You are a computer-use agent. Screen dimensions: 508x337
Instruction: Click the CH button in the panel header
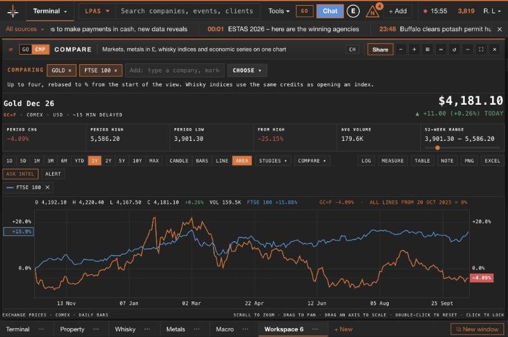(x=352, y=50)
